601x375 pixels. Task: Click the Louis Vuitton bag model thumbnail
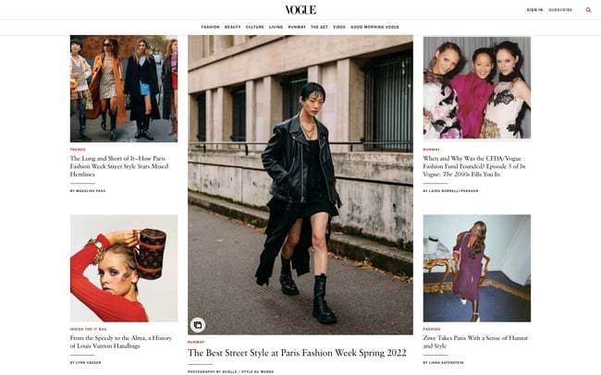(124, 268)
